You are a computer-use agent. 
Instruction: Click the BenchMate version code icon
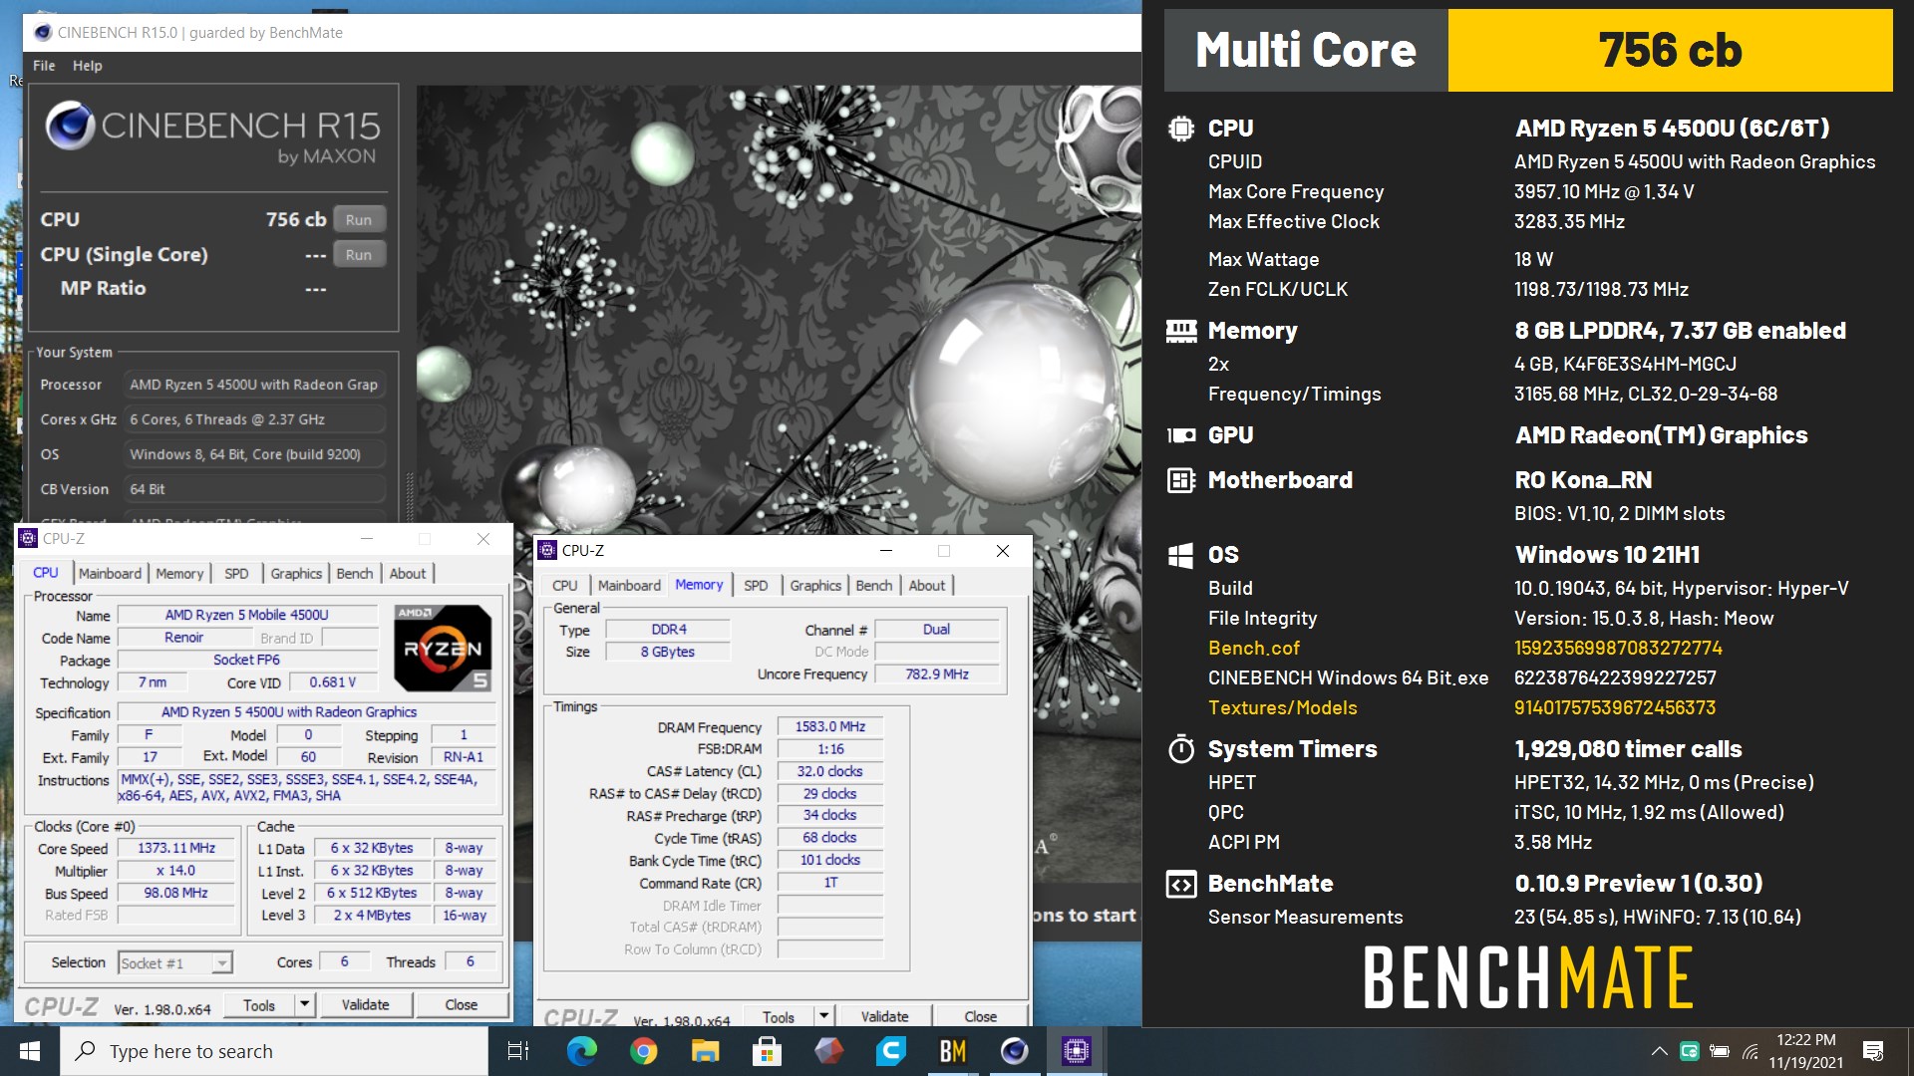pyautogui.click(x=1181, y=884)
